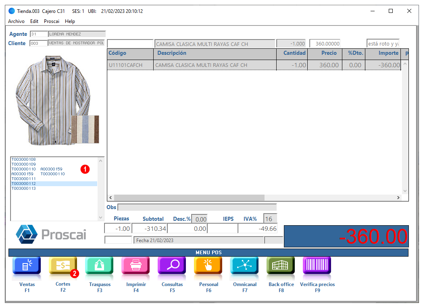Open the Proscai menu
Viewport: 423px width, 307px height.
click(52, 21)
